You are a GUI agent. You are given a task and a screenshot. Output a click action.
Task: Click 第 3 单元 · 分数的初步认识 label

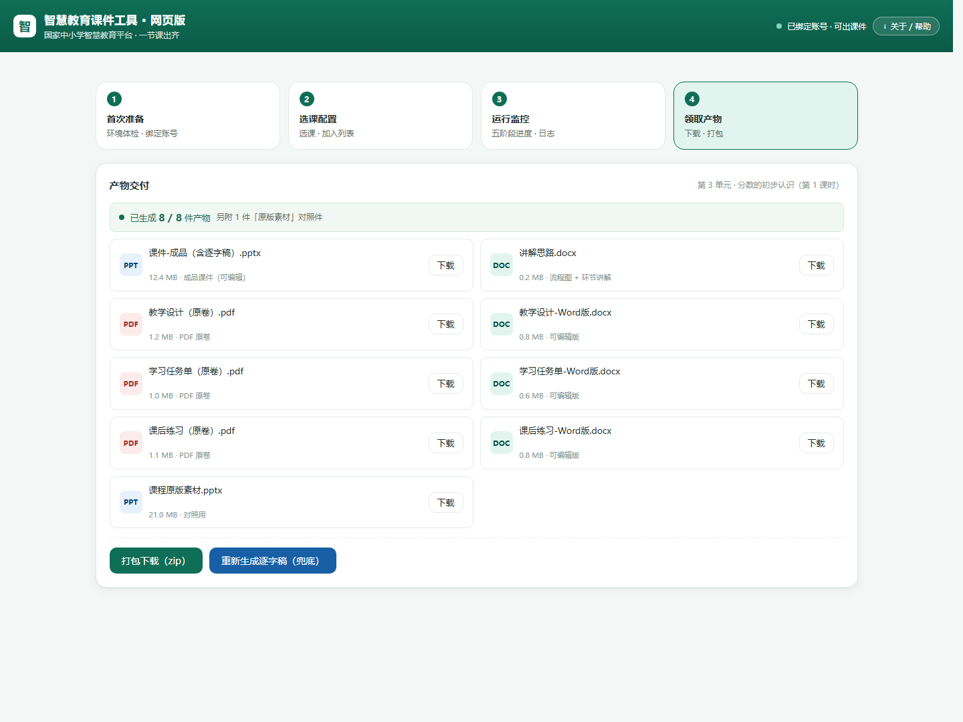coord(768,185)
